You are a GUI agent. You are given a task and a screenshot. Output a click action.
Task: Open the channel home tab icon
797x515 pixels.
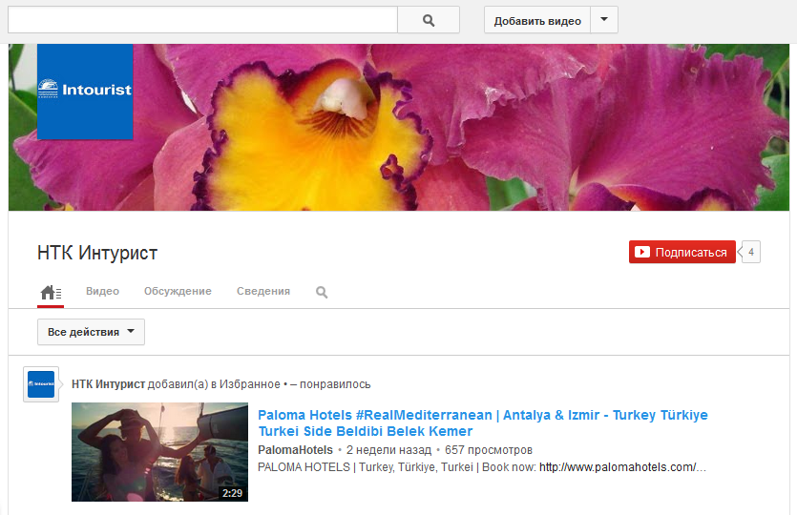click(x=51, y=293)
